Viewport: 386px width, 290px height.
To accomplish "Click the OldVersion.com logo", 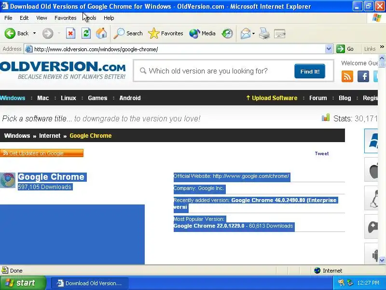I will pyautogui.click(x=63, y=70).
